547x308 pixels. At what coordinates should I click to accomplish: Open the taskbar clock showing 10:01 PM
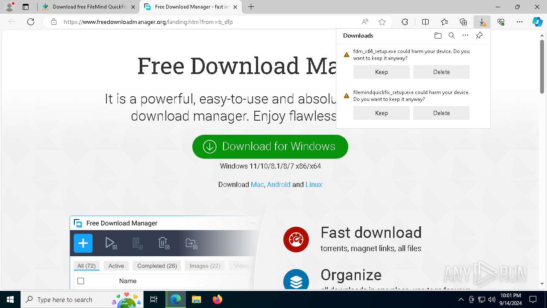[x=510, y=299]
